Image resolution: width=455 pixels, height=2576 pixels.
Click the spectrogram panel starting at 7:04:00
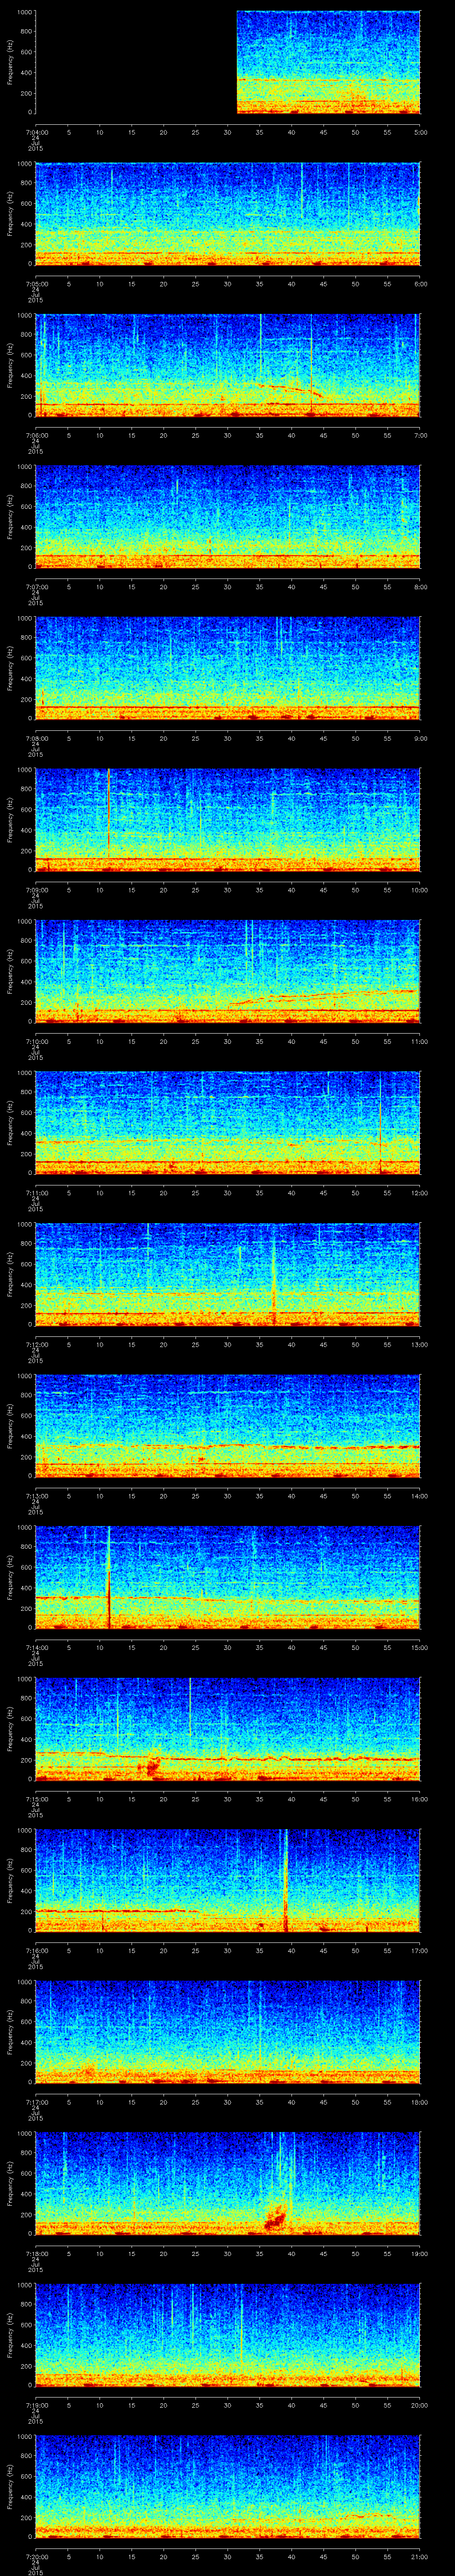pos(228,62)
